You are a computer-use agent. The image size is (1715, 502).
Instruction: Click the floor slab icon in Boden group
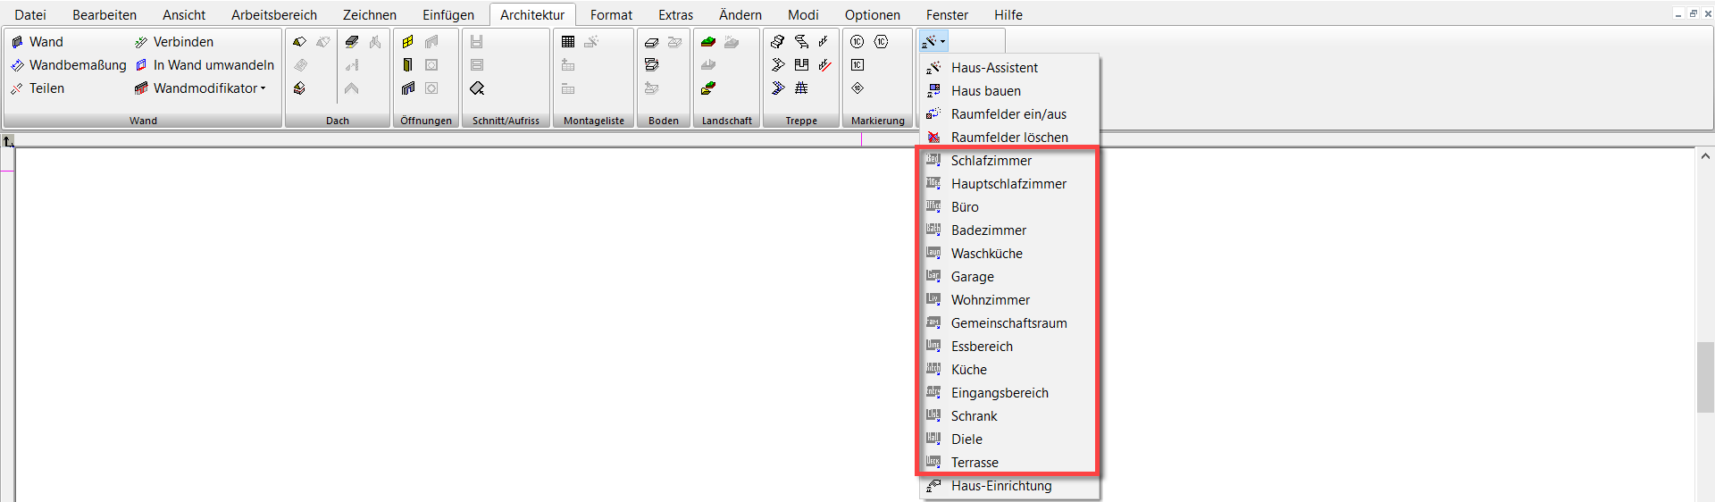(x=652, y=42)
